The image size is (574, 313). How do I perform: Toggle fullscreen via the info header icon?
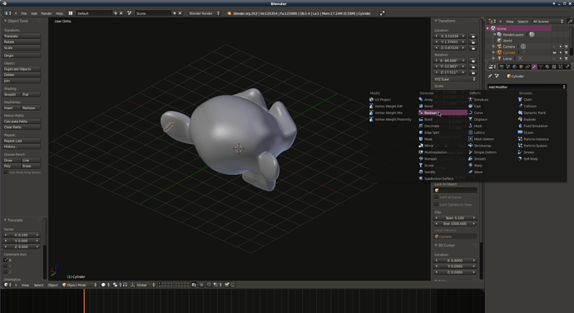pos(382,13)
